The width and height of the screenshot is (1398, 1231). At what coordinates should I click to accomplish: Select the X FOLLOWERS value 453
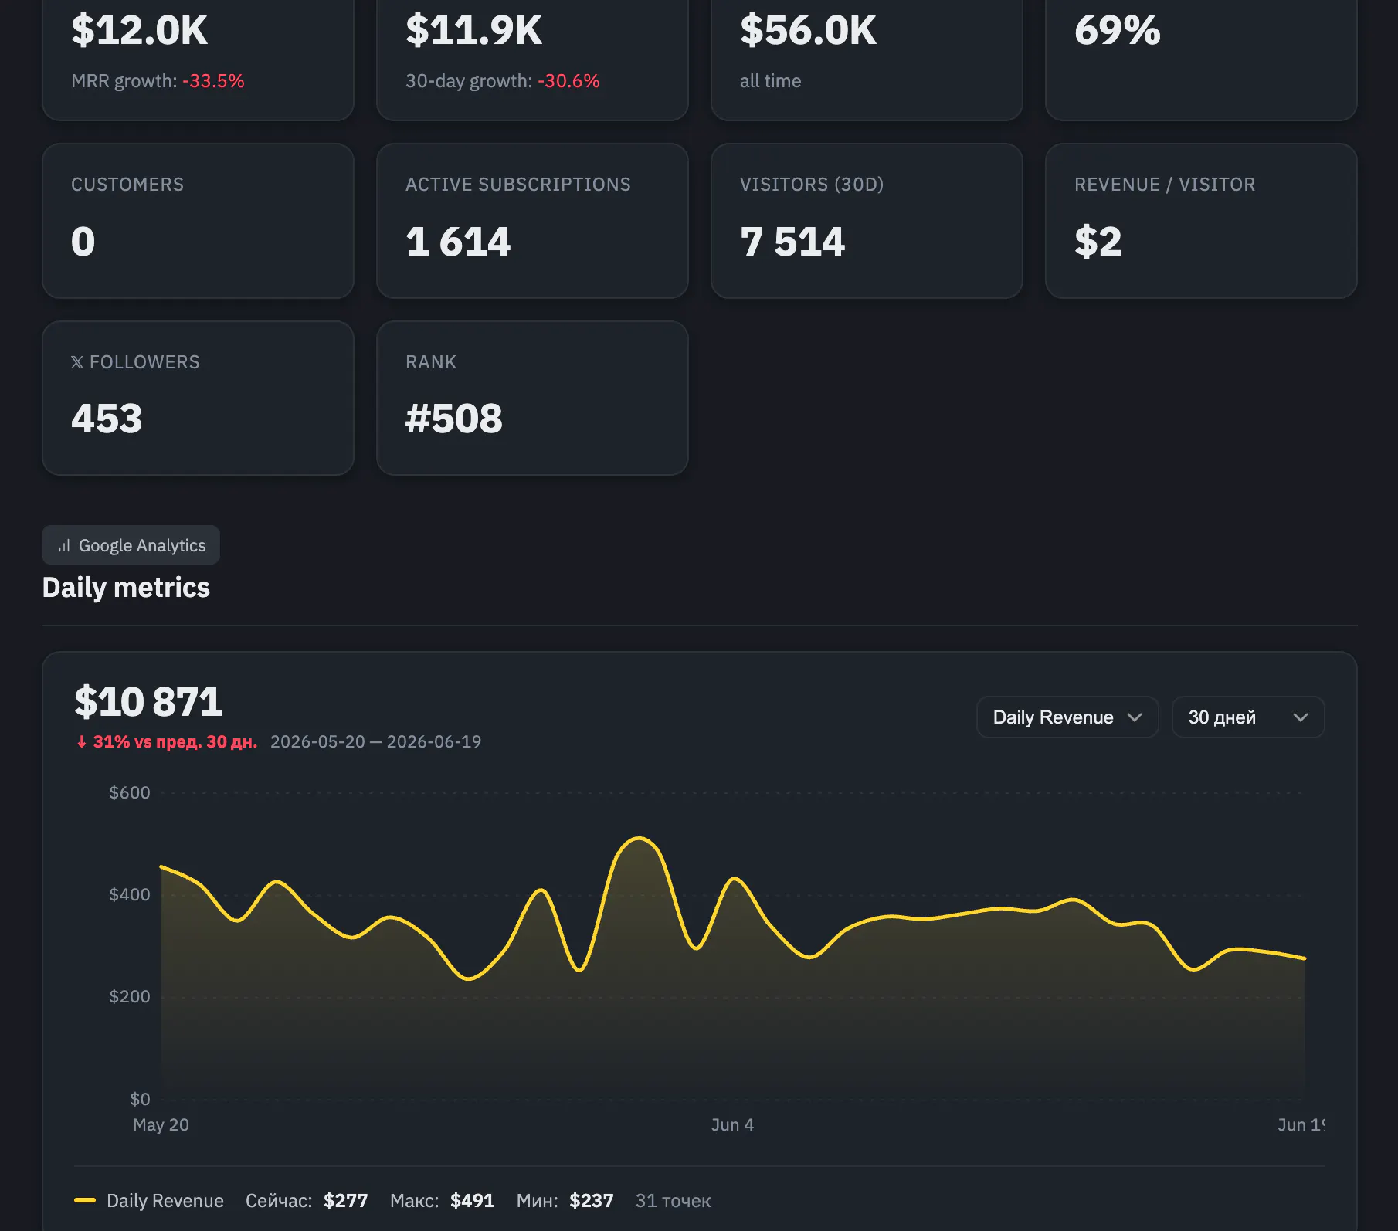pos(107,419)
